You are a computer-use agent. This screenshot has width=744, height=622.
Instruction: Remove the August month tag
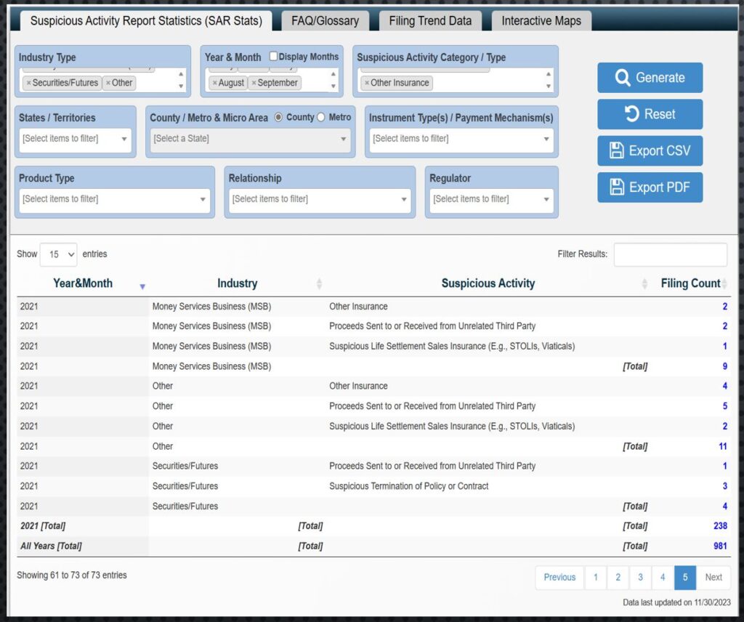coord(214,83)
